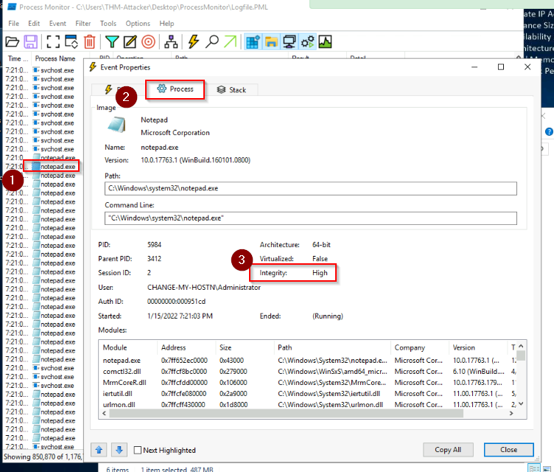554x472 pixels.
Task: Click the modules horizontal scrollbar thumb
Action: (x=286, y=413)
